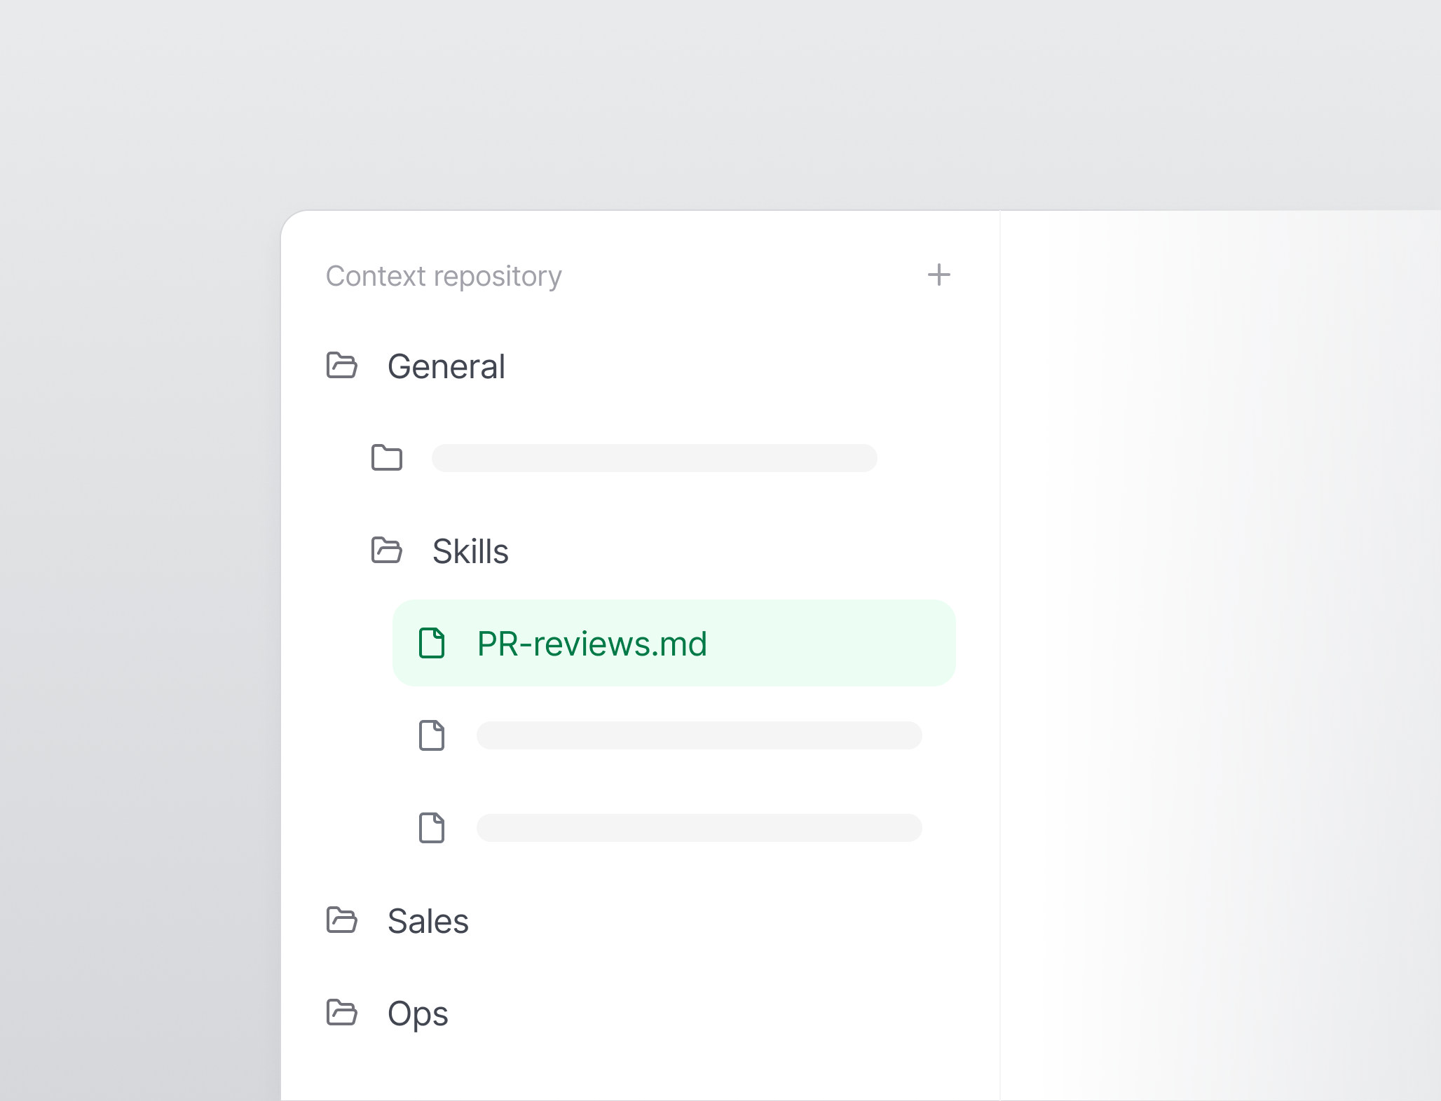
Task: Expand the Sales folder icon
Action: pyautogui.click(x=342, y=920)
